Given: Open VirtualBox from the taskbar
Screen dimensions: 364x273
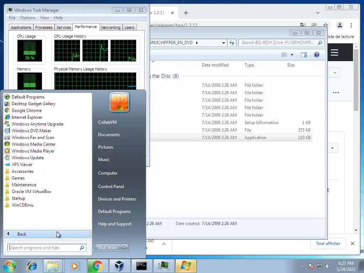Looking at the screenshot, I should click(x=119, y=266).
